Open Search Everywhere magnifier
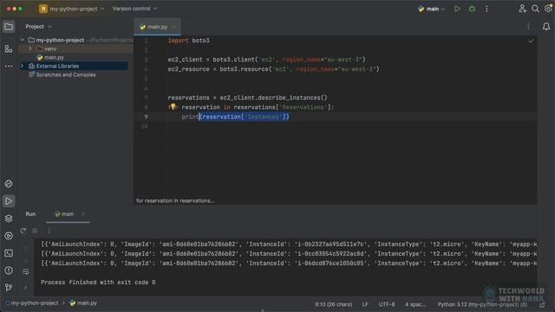The width and height of the screenshot is (555, 312). coord(535,9)
